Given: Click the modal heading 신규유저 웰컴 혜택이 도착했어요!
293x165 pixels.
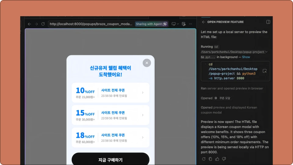Looking at the screenshot, I should 110,71.
